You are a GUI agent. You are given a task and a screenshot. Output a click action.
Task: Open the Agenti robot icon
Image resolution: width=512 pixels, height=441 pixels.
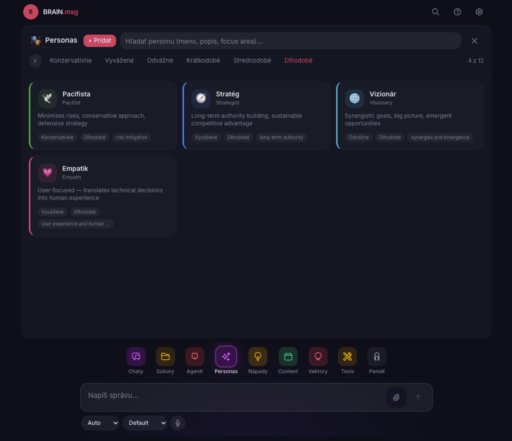[195, 356]
